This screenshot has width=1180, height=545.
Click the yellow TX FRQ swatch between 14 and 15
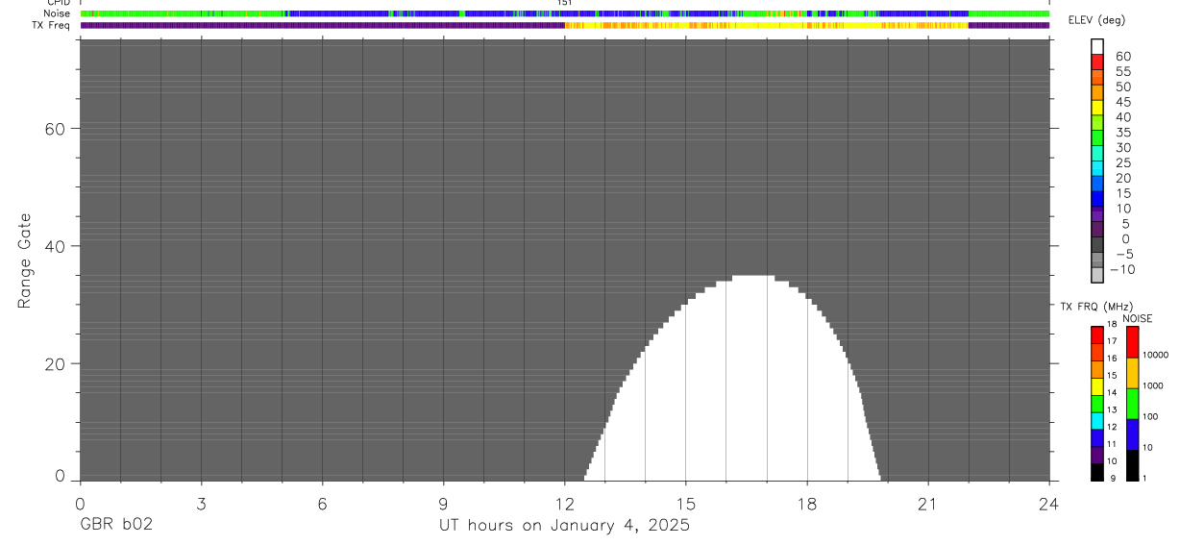coord(1096,386)
